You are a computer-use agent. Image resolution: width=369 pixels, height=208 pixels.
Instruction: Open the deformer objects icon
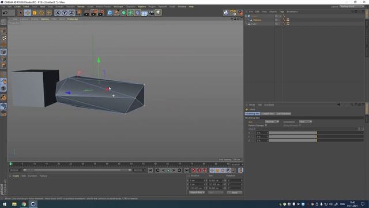point(137,13)
